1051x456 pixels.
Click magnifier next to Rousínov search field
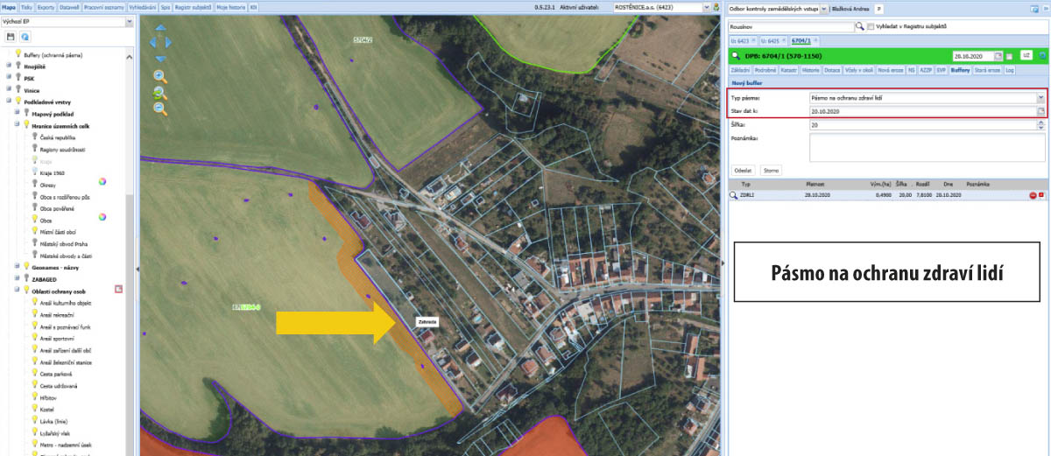[858, 27]
